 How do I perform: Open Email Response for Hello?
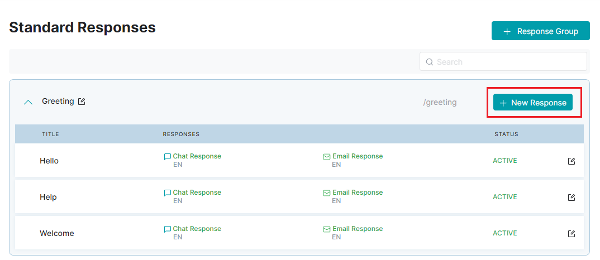pos(358,156)
